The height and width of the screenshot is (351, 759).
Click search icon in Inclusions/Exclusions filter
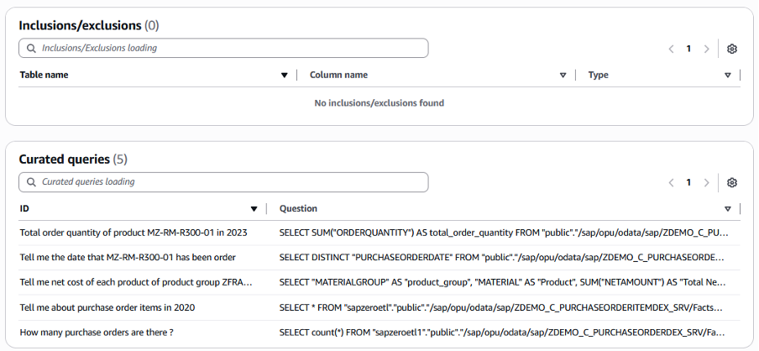pyautogui.click(x=31, y=49)
